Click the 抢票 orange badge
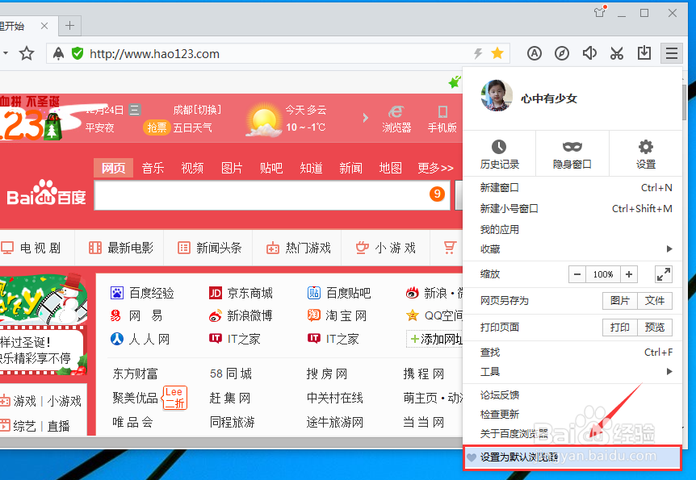696x480 pixels. tap(157, 127)
